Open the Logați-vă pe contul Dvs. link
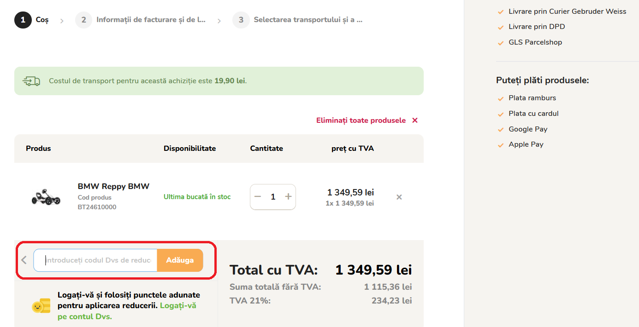The height and width of the screenshot is (327, 639). (178, 305)
